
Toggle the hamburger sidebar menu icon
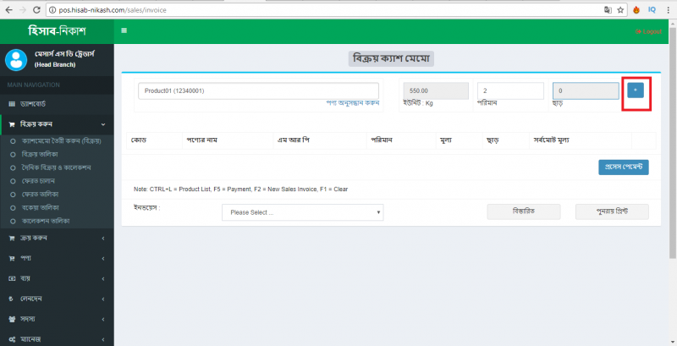click(x=124, y=30)
